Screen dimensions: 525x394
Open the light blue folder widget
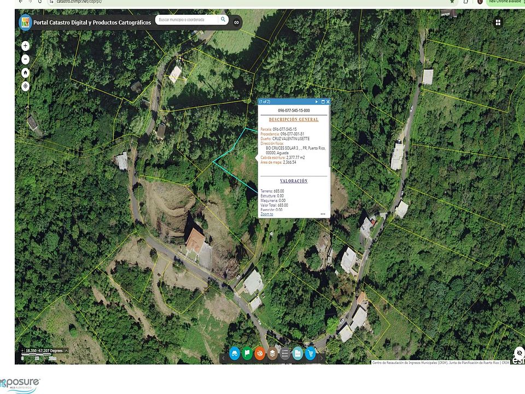pyautogui.click(x=297, y=354)
